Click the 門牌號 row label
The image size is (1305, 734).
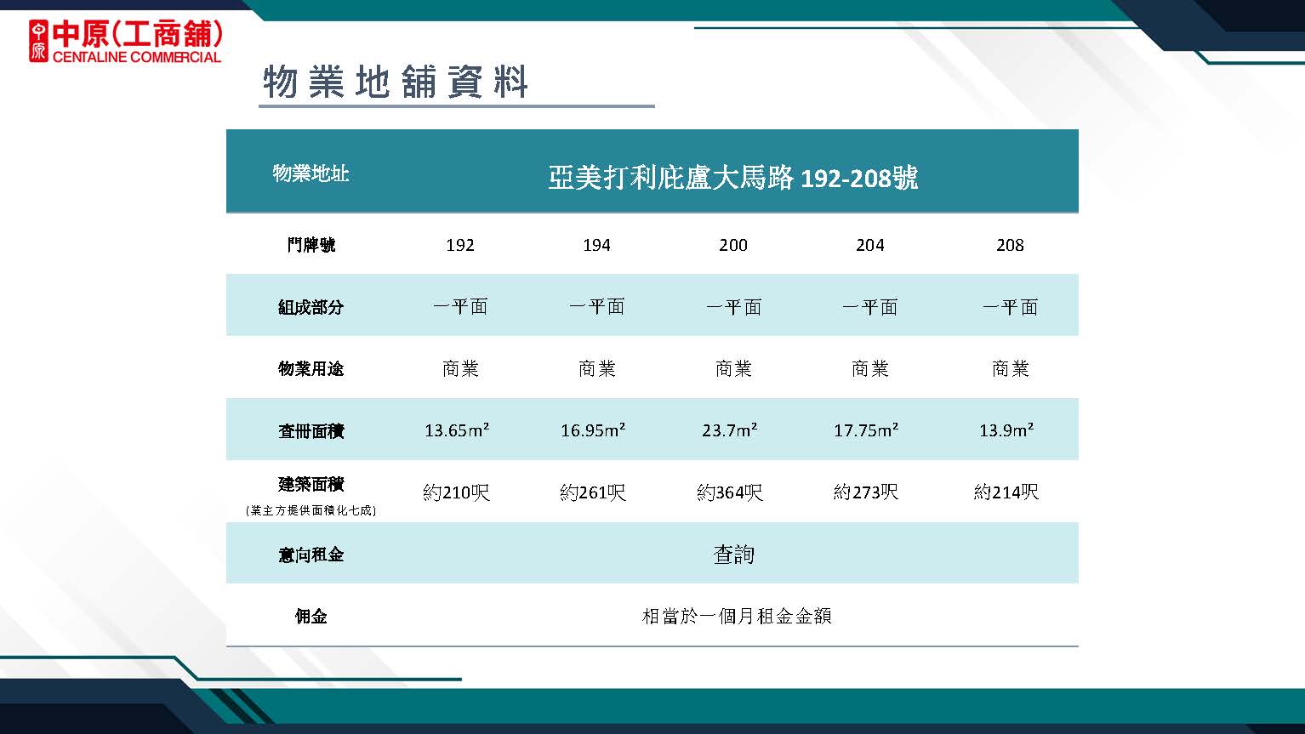pyautogui.click(x=311, y=245)
